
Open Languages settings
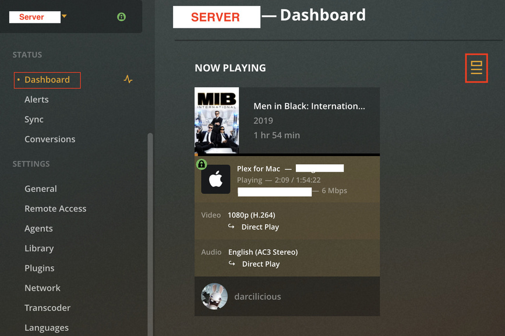click(x=47, y=328)
